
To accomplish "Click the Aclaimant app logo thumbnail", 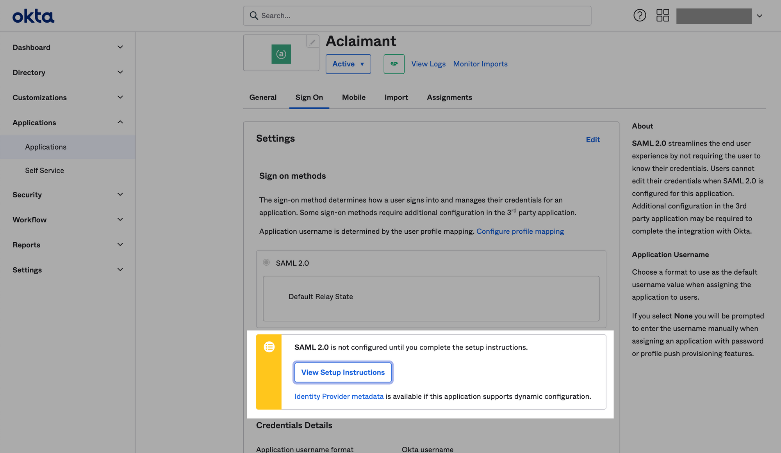I will 281,54.
